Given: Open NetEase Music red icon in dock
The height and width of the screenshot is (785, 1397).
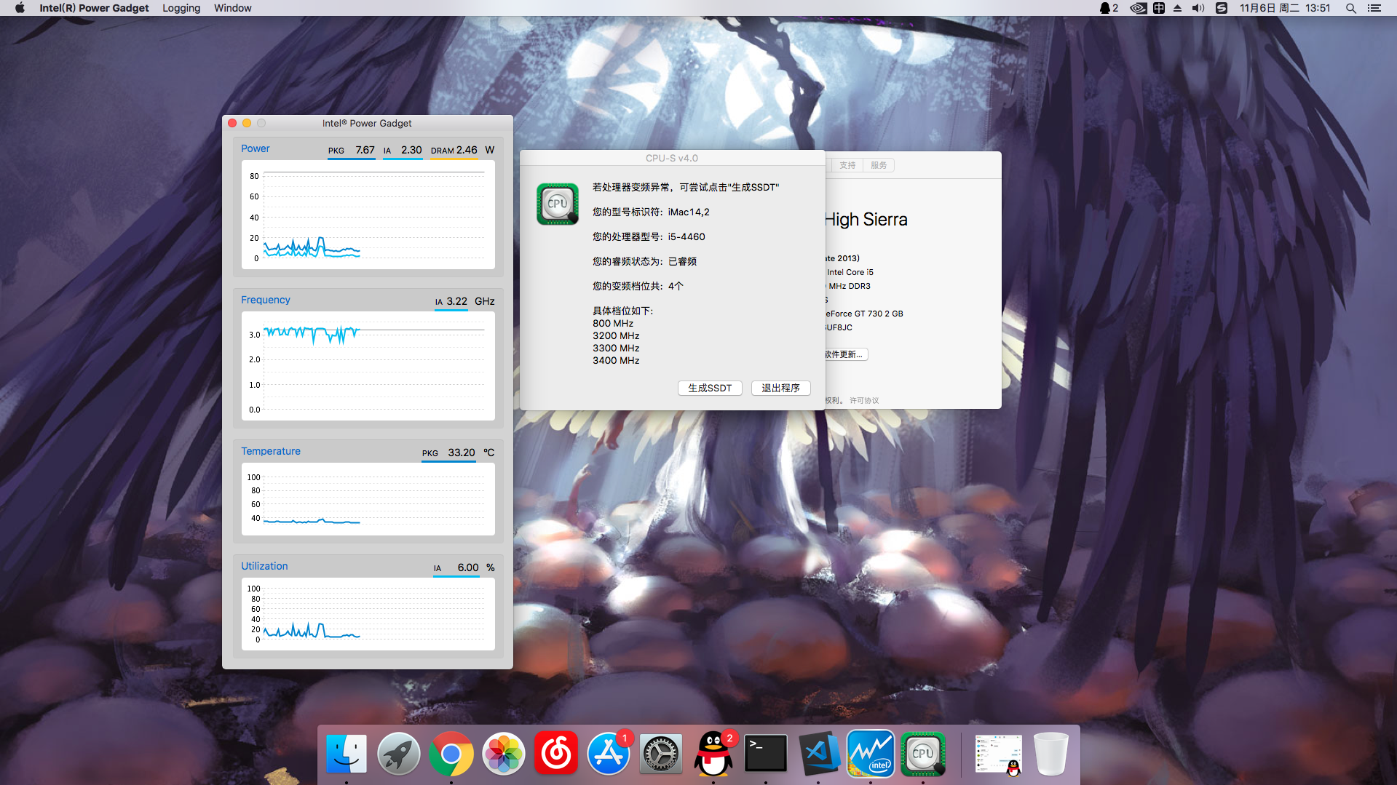Looking at the screenshot, I should (x=555, y=754).
